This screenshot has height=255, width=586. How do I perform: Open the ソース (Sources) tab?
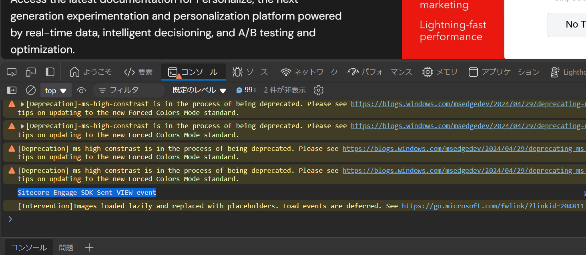[x=250, y=72]
